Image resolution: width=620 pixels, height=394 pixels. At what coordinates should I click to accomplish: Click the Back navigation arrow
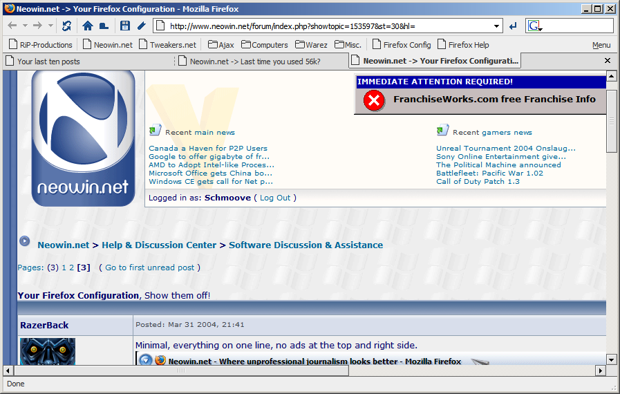[x=12, y=26]
